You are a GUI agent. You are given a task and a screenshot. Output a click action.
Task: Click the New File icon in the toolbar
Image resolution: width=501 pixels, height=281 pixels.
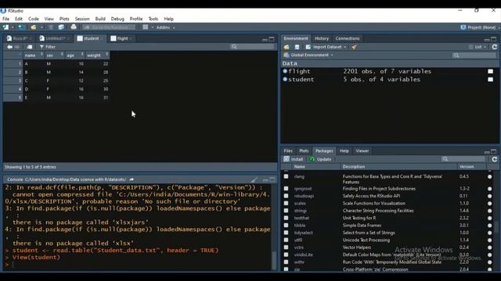pyautogui.click(x=5, y=27)
